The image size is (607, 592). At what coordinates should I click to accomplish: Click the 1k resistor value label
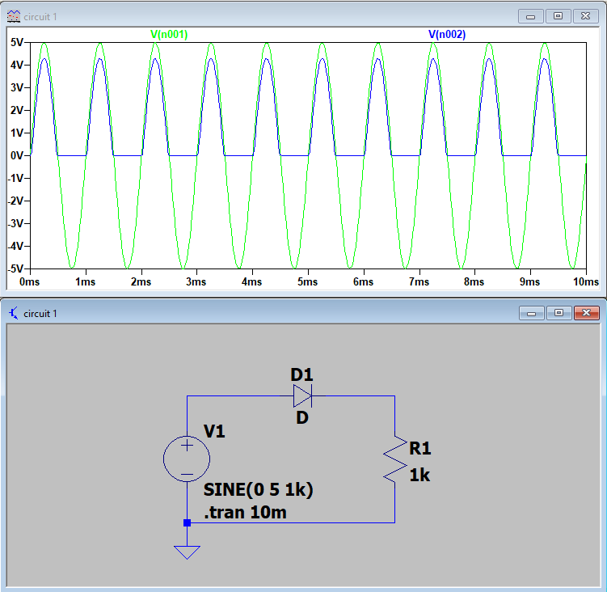[419, 476]
